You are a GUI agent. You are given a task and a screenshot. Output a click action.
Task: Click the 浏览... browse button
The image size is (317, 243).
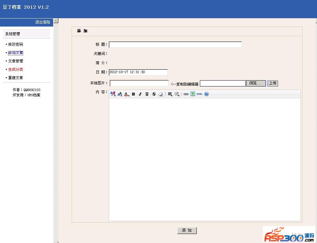[x=256, y=83]
